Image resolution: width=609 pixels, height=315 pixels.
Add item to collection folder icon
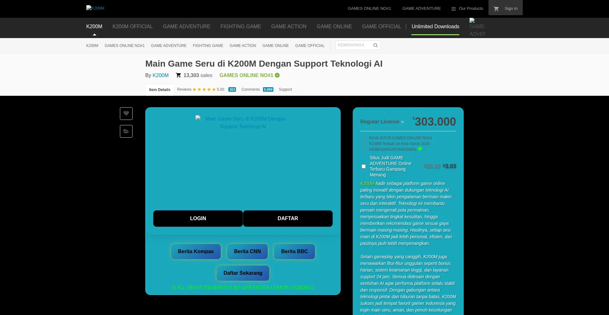click(x=126, y=131)
